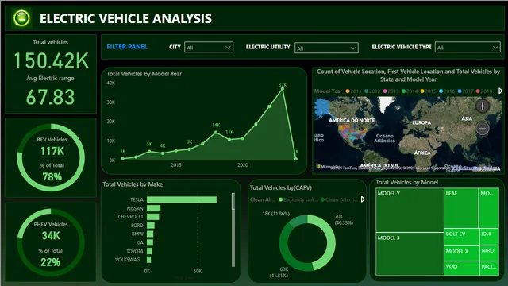Expand more CAFV legend entries
Image resolution: width=508 pixels, height=286 pixels.
click(x=363, y=199)
